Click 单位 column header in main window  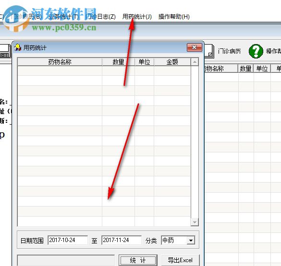262,69
